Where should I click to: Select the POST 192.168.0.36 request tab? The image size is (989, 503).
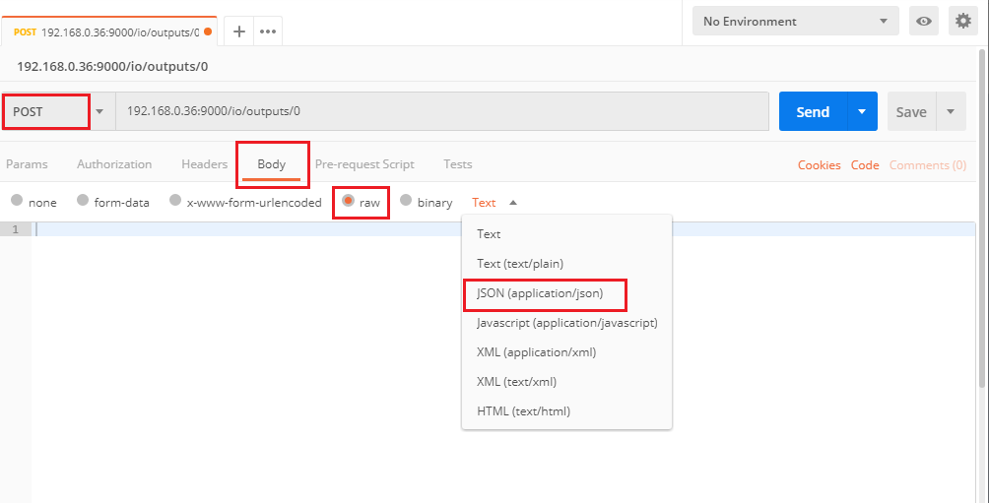pyautogui.click(x=108, y=31)
